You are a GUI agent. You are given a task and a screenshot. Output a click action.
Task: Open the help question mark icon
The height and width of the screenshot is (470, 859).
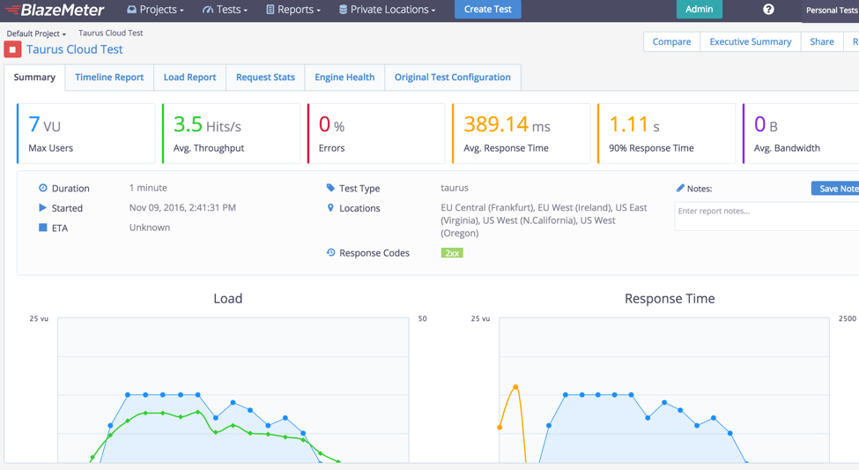coord(768,10)
